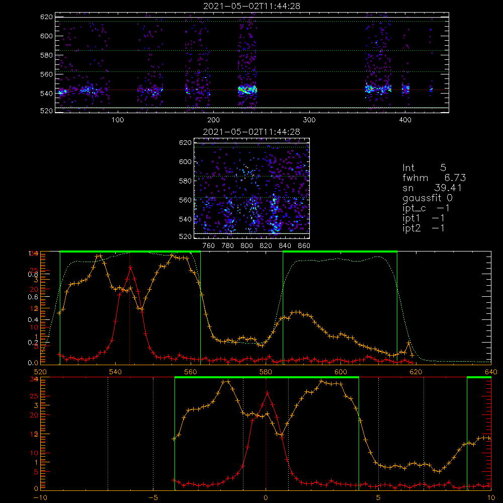Click x-axis label 640 on third panel
Screen dimensions: 503x503
tap(491, 372)
